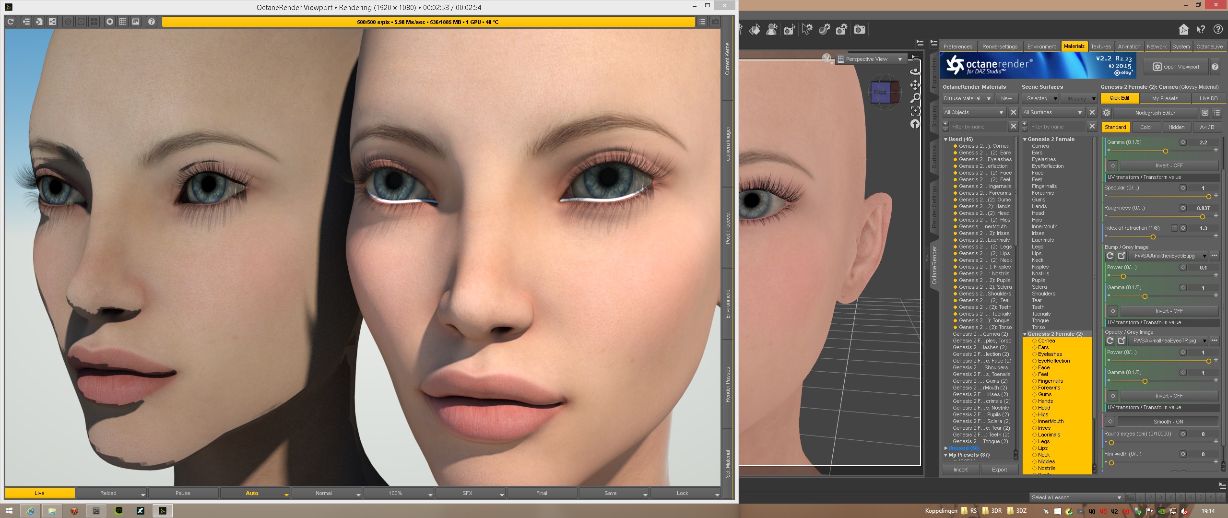Click the help question mark in viewport toolbar
Image resolution: width=1228 pixels, height=518 pixels.
tap(151, 22)
